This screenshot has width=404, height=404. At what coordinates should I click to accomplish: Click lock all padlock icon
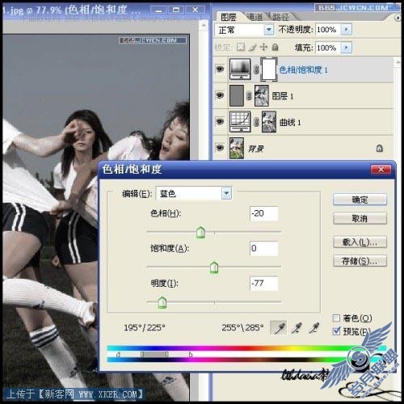coord(275,47)
